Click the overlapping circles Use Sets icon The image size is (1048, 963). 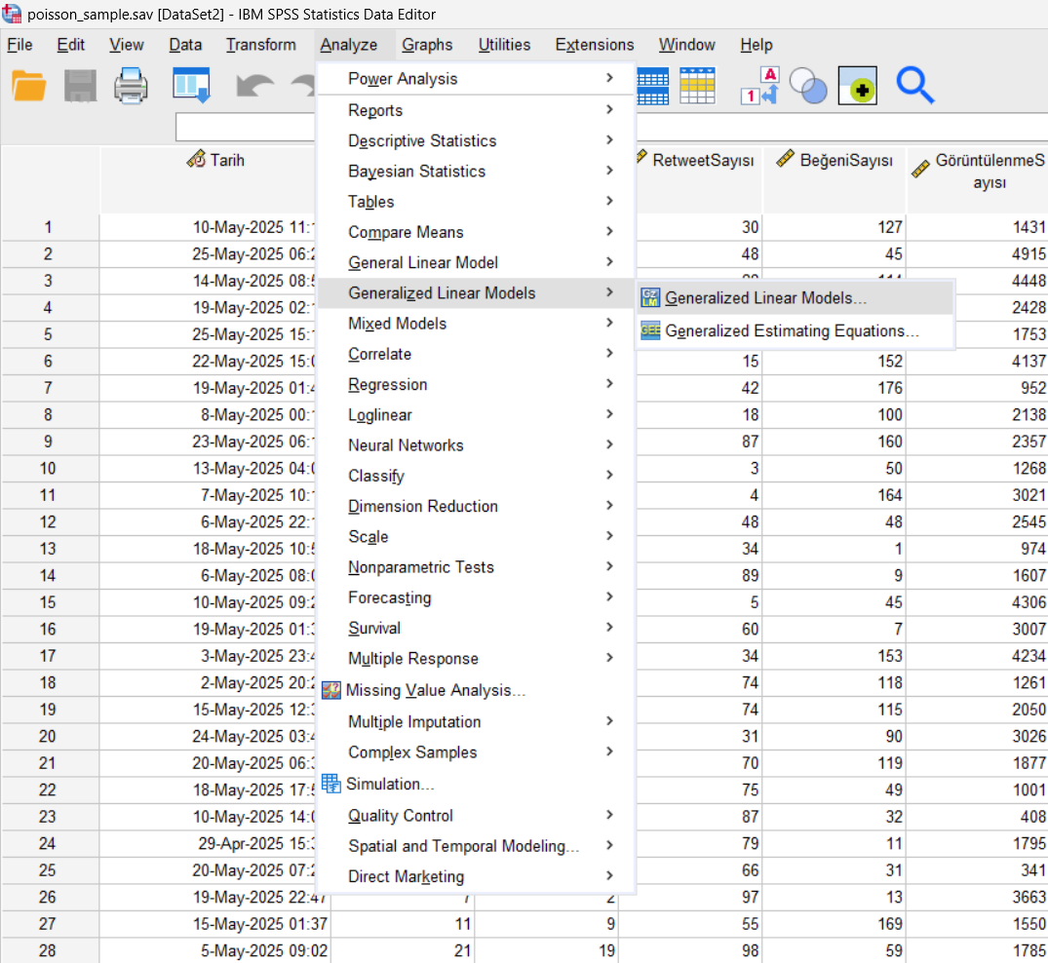tap(808, 86)
